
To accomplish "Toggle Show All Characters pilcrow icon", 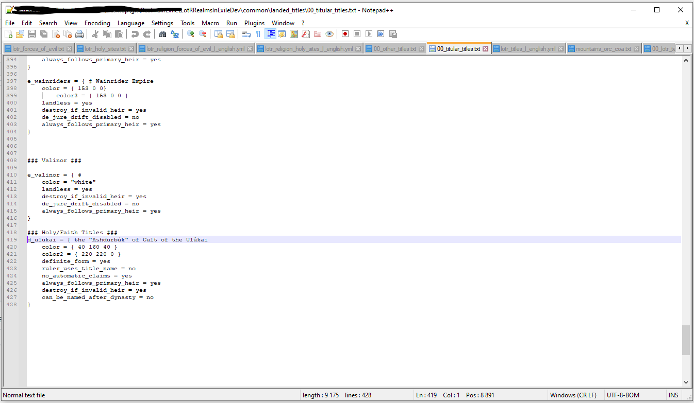I will 258,34.
